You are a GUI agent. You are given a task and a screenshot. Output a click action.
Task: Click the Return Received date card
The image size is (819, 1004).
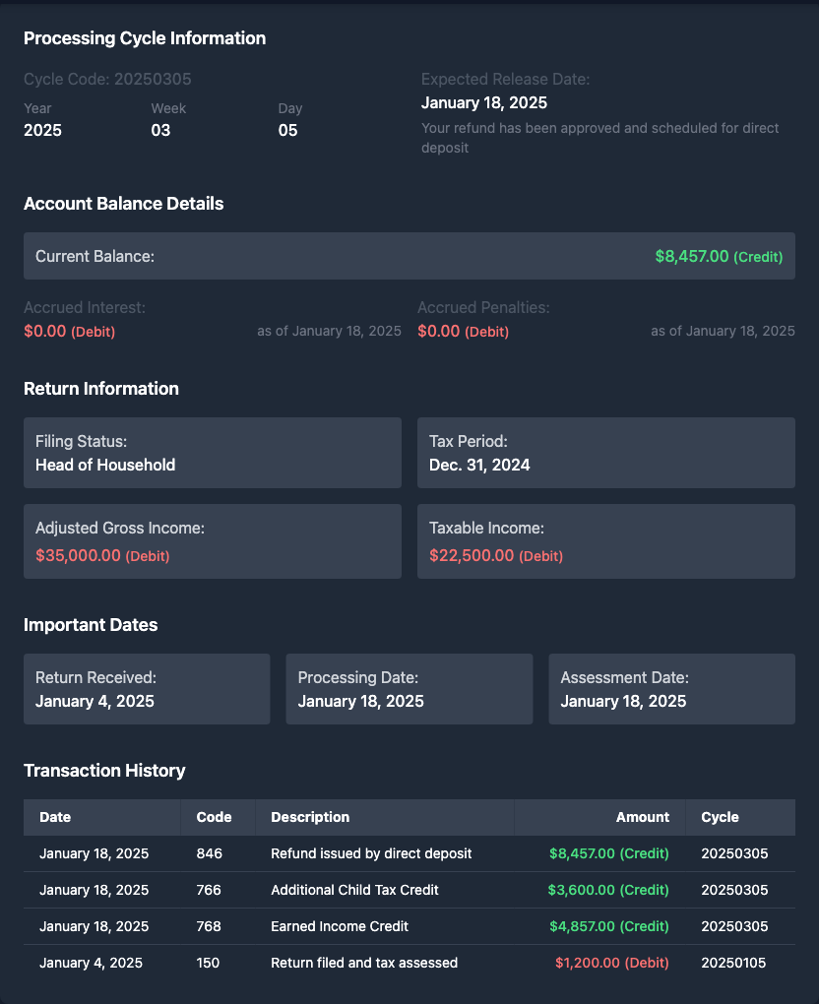tap(146, 689)
